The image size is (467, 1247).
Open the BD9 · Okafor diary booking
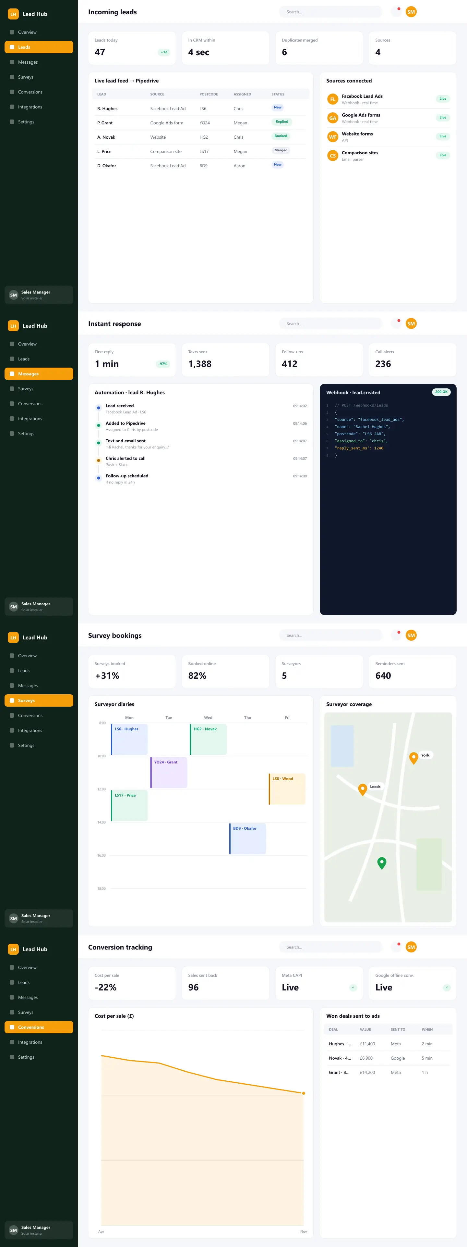point(247,839)
